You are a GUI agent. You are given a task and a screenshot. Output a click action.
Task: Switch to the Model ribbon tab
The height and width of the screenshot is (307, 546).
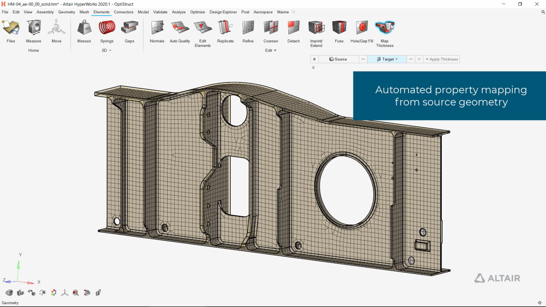(x=144, y=12)
